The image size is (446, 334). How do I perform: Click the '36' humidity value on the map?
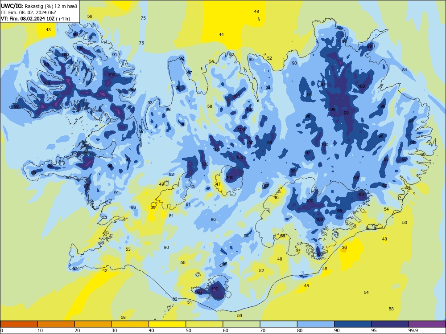[344, 247]
